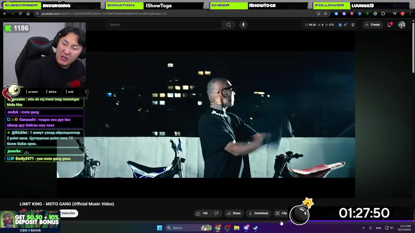Viewport: 415px width, 233px height.
Task: Like the video showing 18K likes
Action: click(x=202, y=213)
